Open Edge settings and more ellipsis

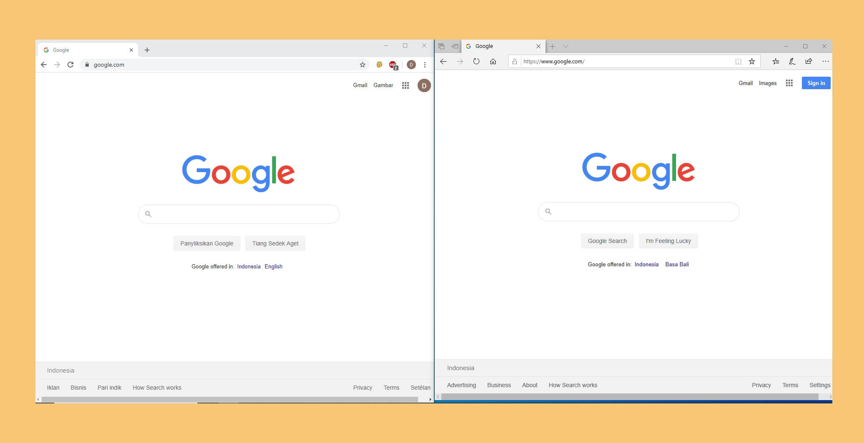(x=825, y=61)
